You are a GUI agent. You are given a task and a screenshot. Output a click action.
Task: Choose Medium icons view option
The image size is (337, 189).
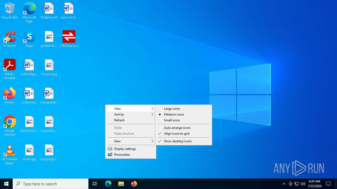pyautogui.click(x=184, y=114)
